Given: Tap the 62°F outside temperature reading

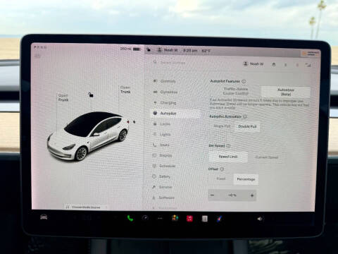Looking at the screenshot, I should coord(206,51).
